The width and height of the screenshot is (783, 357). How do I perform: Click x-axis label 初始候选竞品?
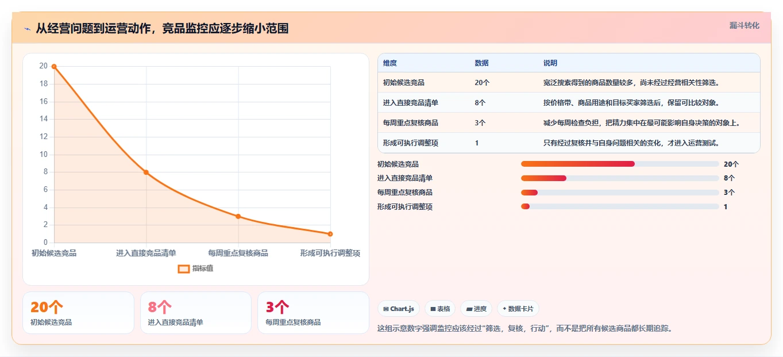pos(54,253)
